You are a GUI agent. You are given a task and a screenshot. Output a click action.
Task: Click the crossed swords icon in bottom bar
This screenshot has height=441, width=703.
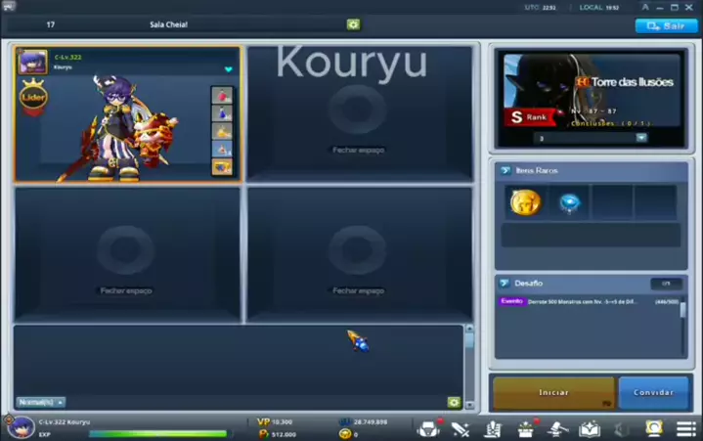click(461, 428)
